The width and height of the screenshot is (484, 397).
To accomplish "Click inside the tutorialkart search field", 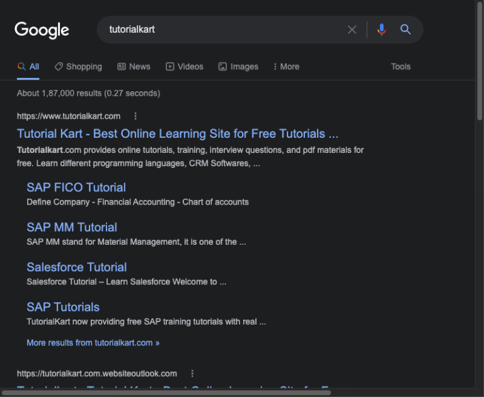I will point(221,30).
